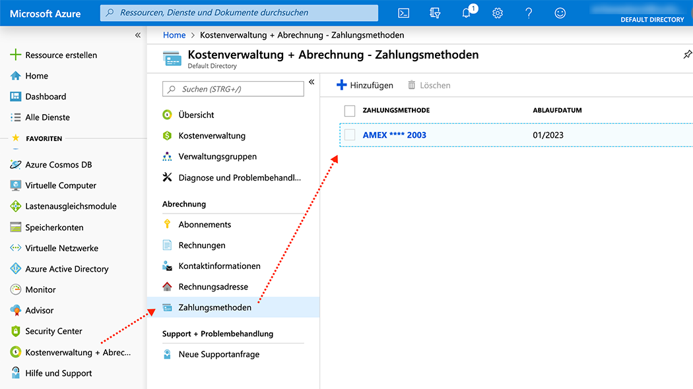
Task: Click the Abonnements key icon
Action: click(x=167, y=224)
